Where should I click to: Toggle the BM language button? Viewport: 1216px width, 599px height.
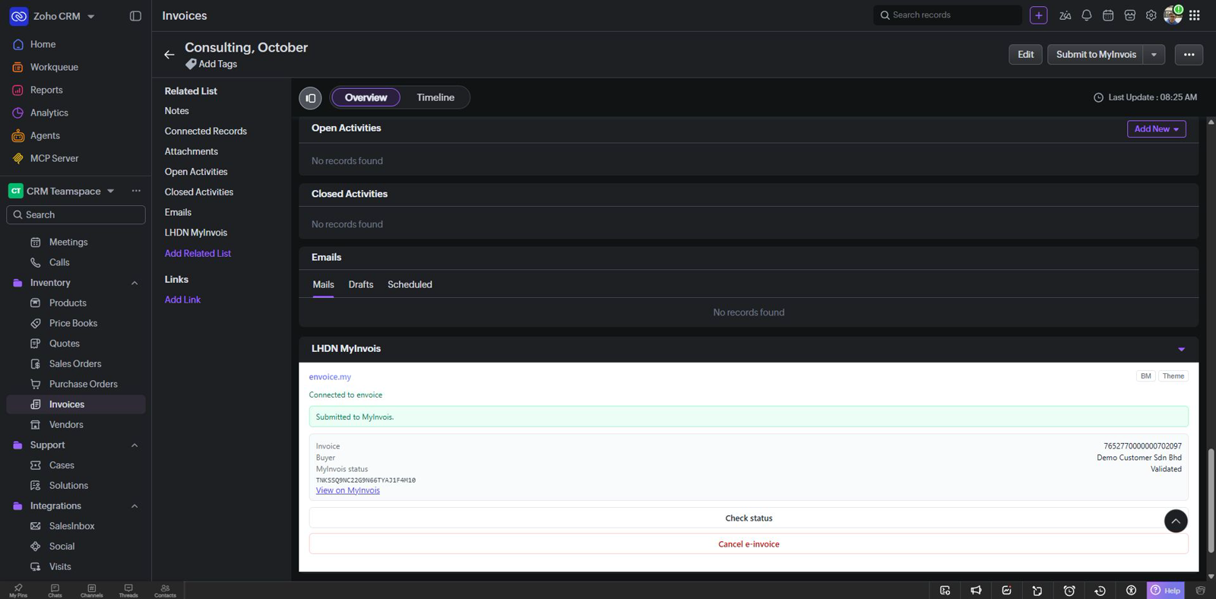[x=1145, y=376]
